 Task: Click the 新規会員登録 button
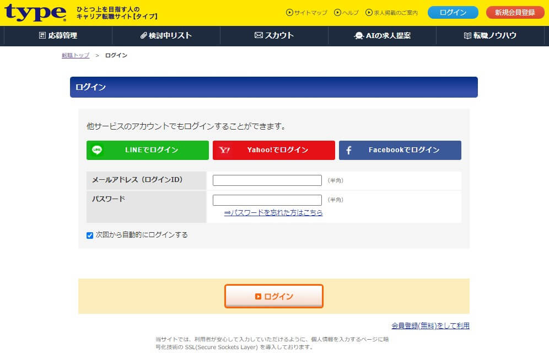click(515, 13)
